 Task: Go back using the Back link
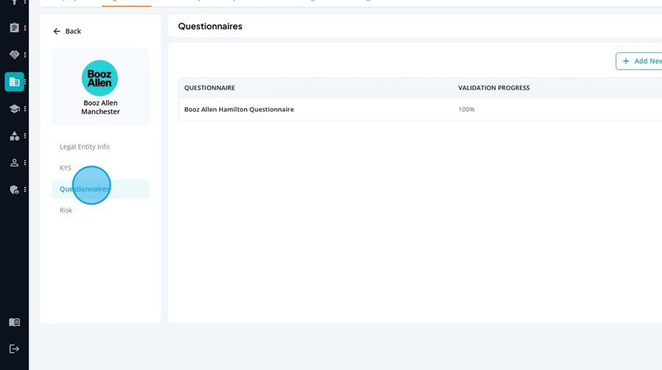pyautogui.click(x=67, y=31)
